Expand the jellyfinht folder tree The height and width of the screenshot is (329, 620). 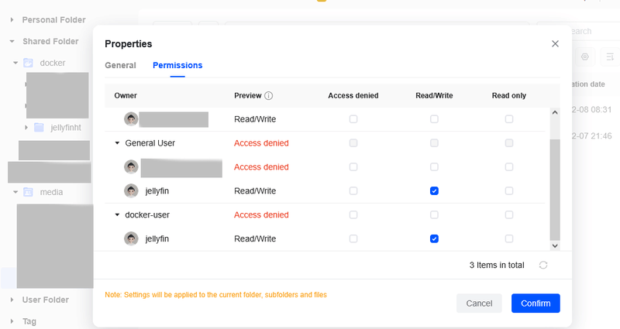click(x=26, y=127)
